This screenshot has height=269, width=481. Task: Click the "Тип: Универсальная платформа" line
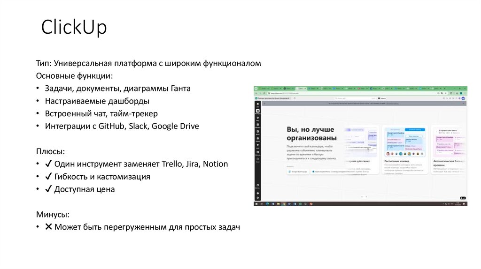click(148, 63)
